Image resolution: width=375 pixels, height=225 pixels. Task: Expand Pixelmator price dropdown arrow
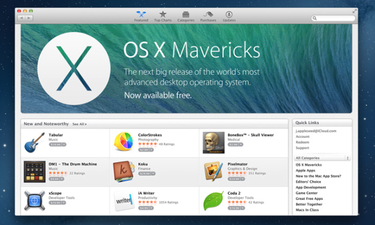(243, 179)
